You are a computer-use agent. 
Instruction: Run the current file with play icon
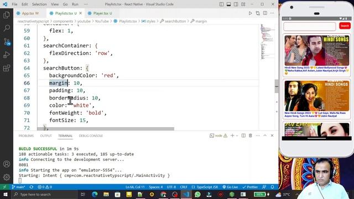point(250,13)
